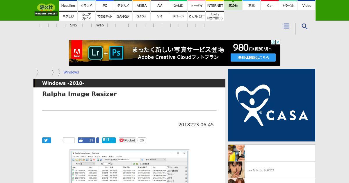
Task: Go to the Car tab
Action: pos(270,5)
